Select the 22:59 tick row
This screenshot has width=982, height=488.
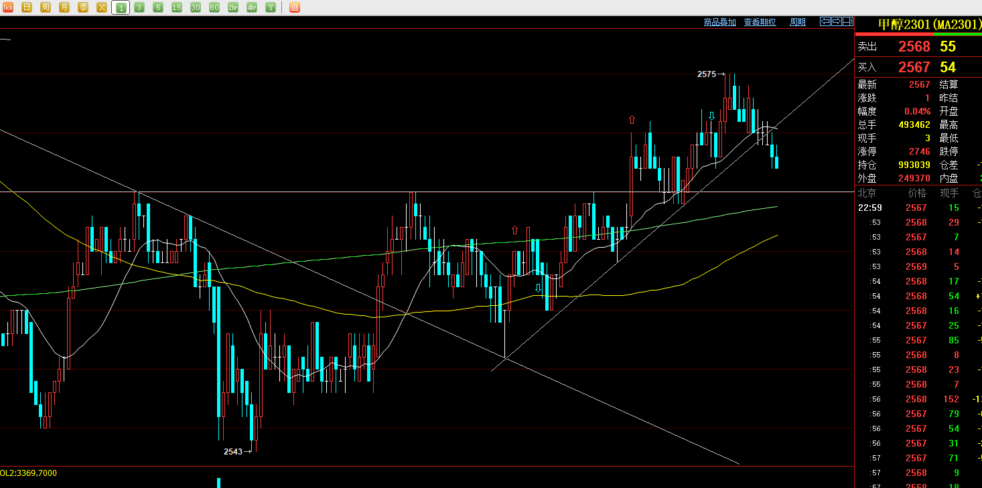[x=918, y=208]
